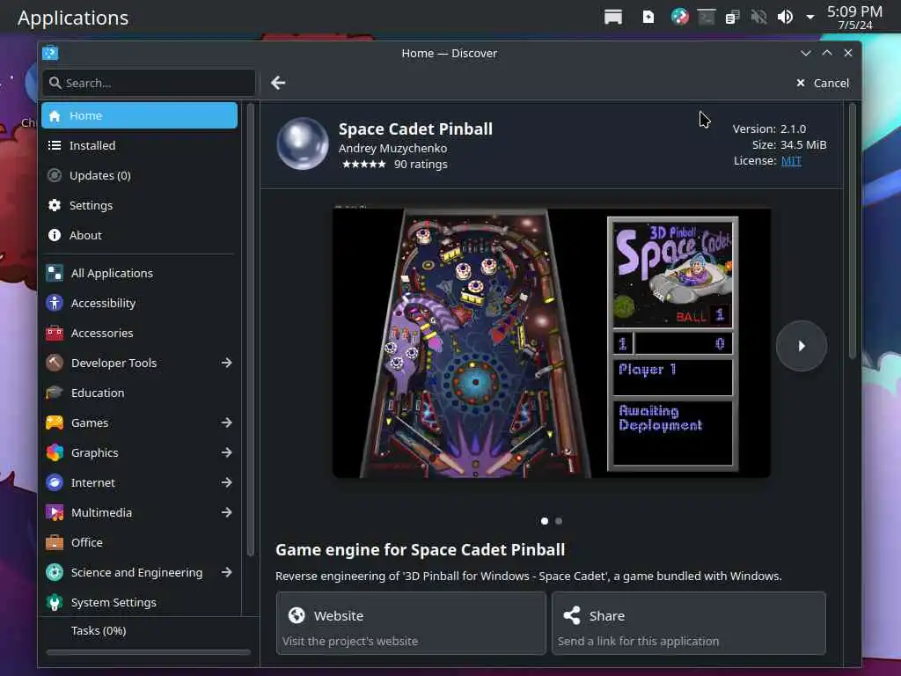Click the Tasks (0%) label
Viewport: 901px width, 676px height.
99,630
